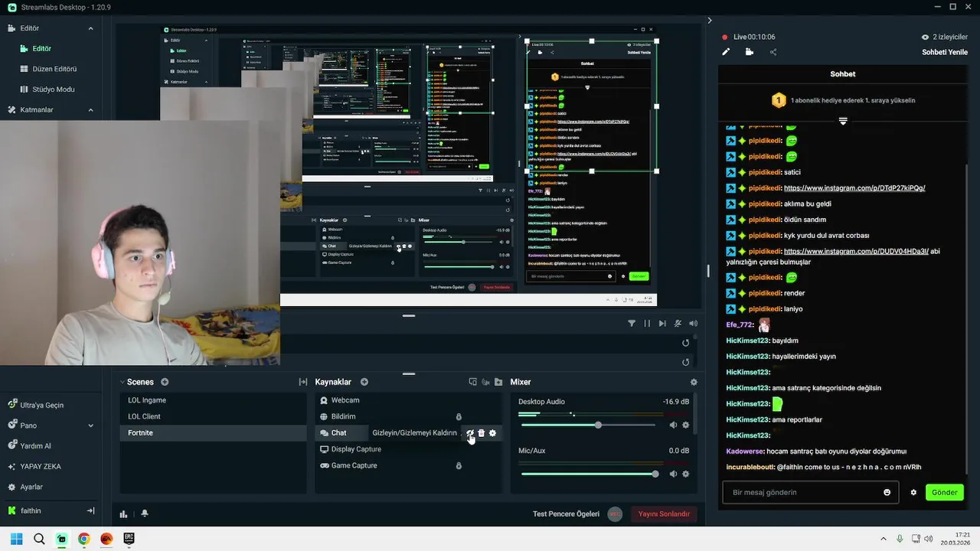980x551 pixels.
Task: Click Test Pencere Öğeleri button
Action: (x=566, y=514)
